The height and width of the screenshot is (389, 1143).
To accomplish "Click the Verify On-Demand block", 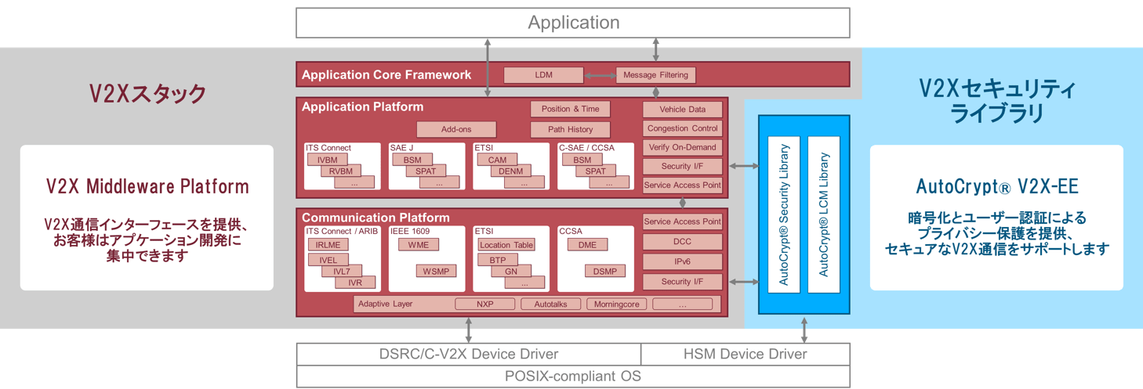I will pos(682,147).
